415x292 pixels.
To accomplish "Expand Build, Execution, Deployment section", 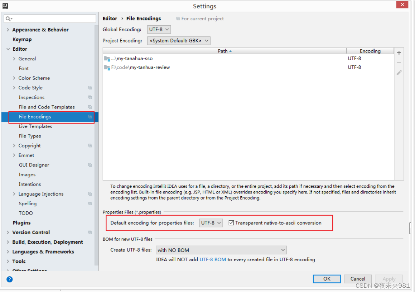I will point(8,242).
